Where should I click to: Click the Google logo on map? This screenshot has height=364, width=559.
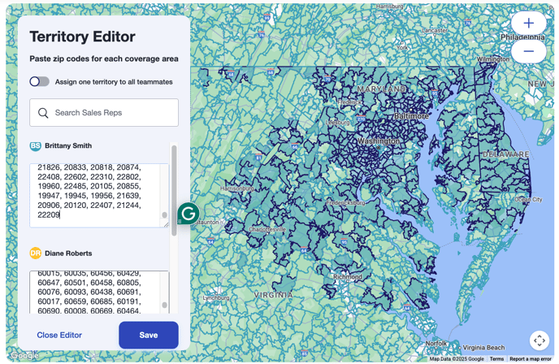[24, 355]
